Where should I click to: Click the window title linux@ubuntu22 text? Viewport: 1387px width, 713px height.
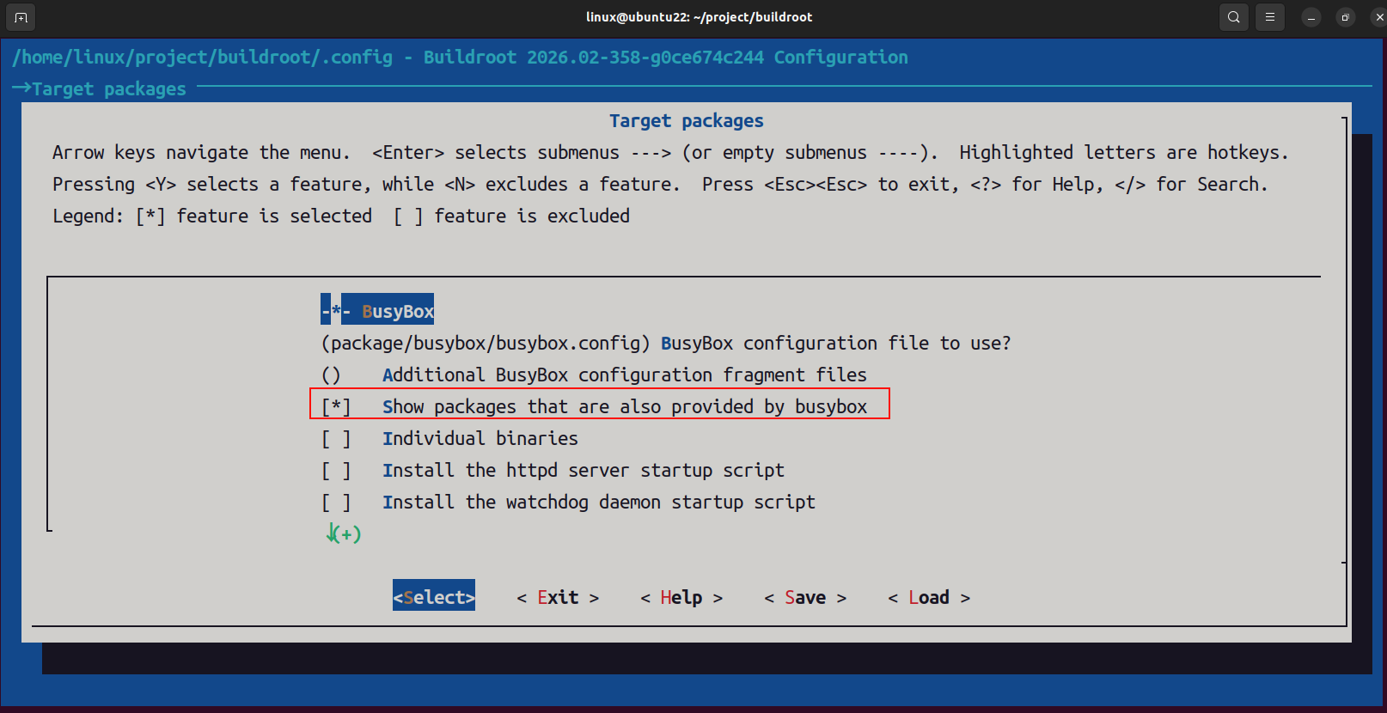pyautogui.click(x=699, y=17)
